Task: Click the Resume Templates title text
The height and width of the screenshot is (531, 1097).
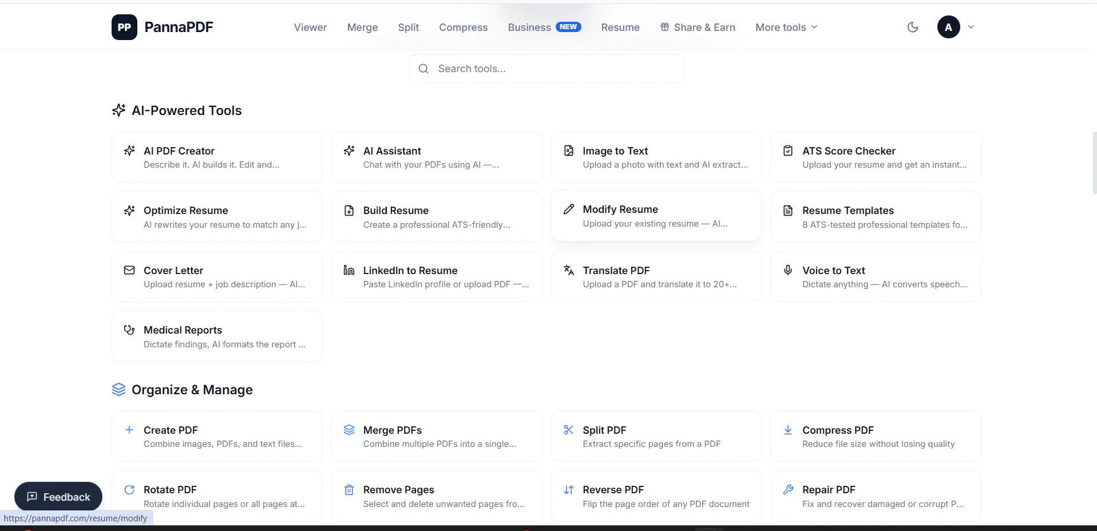Action: point(848,211)
